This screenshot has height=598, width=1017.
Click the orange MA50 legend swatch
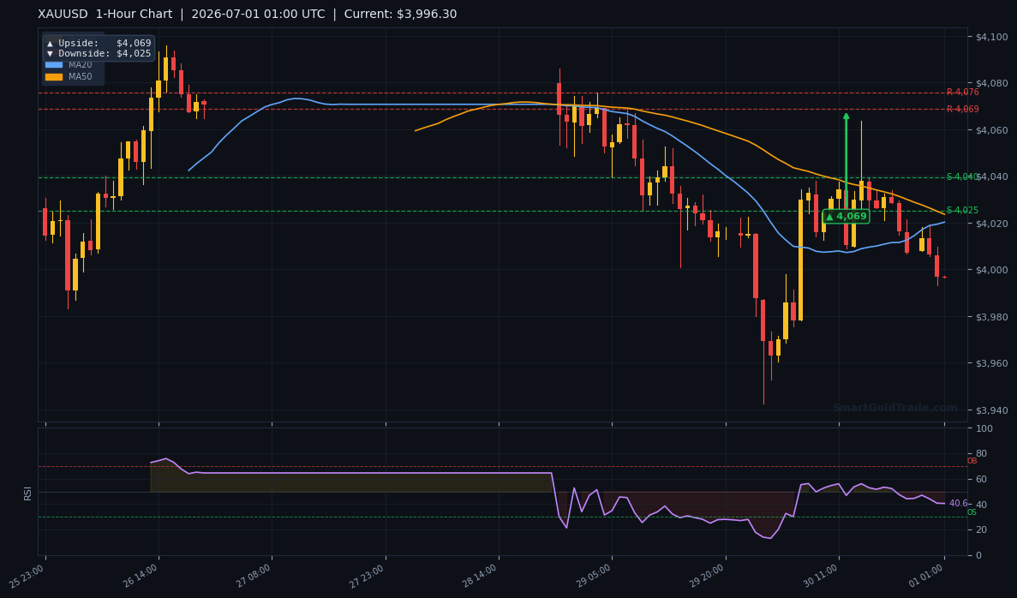54,77
